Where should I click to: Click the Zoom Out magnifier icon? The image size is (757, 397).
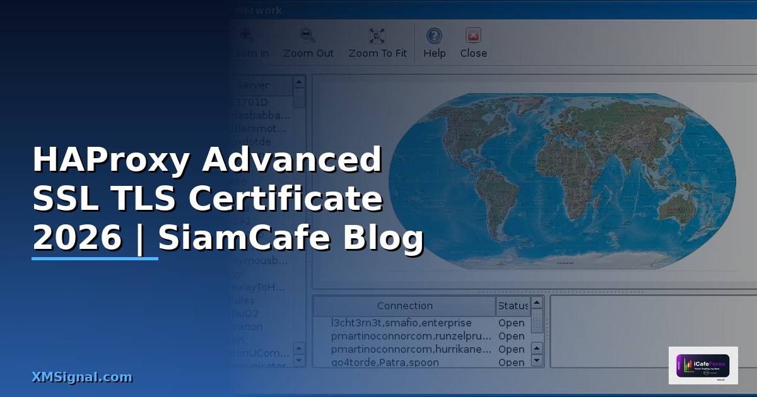tap(307, 36)
